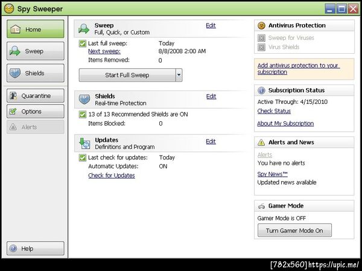Click the house icon on Home button
The height and width of the screenshot is (271, 362).
point(16,29)
